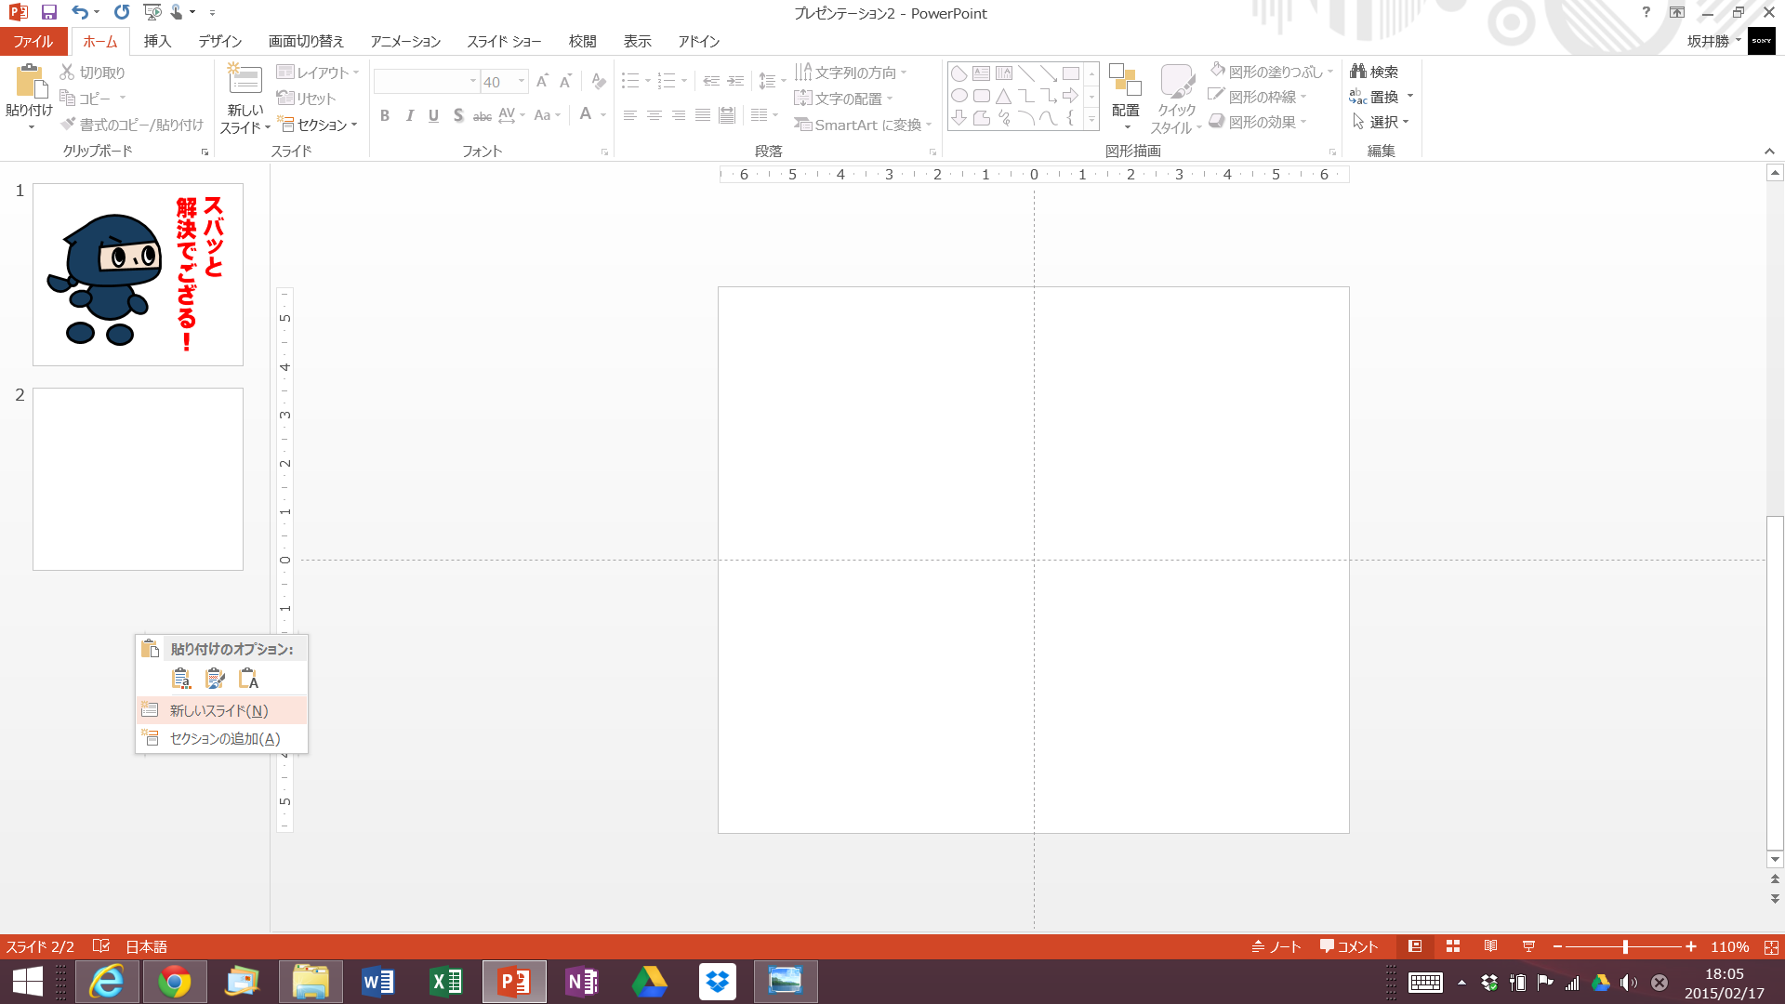Click the Comments (コメント) button

pos(1349,946)
